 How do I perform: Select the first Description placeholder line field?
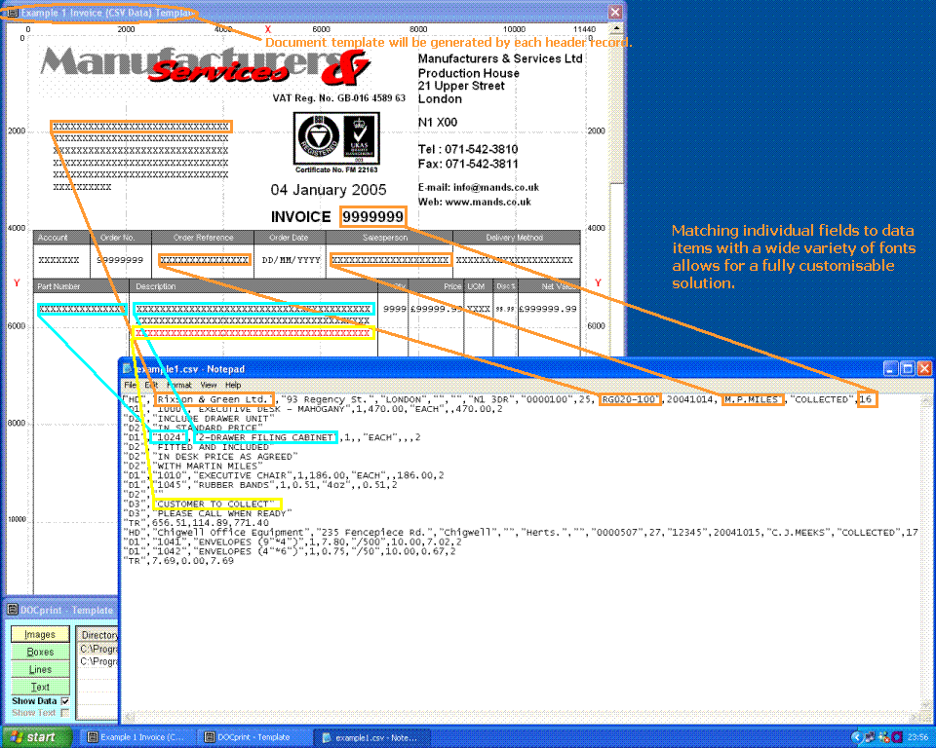pyautogui.click(x=253, y=309)
